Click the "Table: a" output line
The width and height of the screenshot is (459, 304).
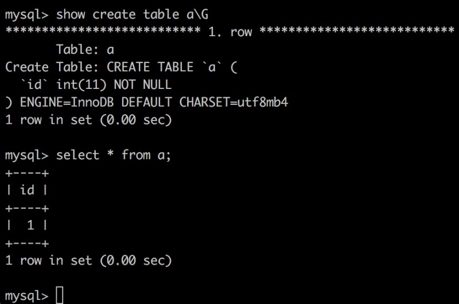click(85, 49)
